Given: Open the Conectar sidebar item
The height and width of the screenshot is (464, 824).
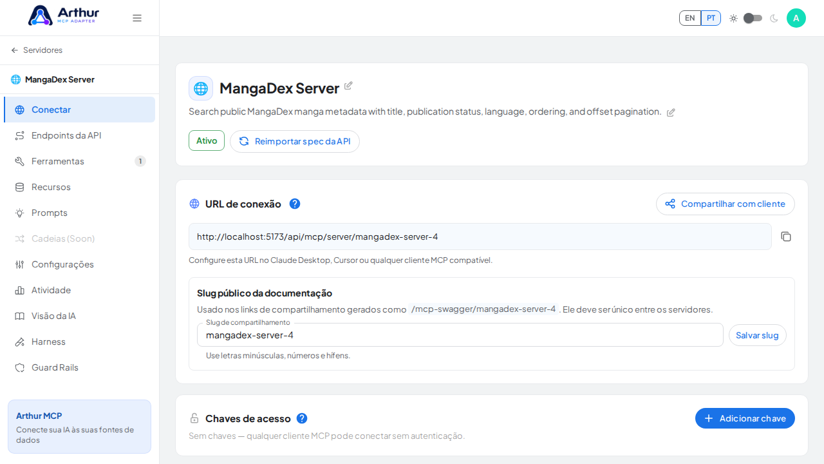Looking at the screenshot, I should [x=80, y=110].
